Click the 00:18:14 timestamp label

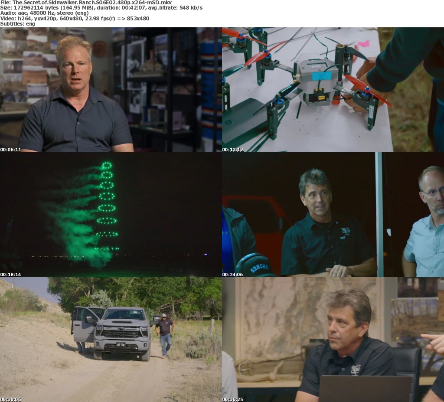[11, 275]
